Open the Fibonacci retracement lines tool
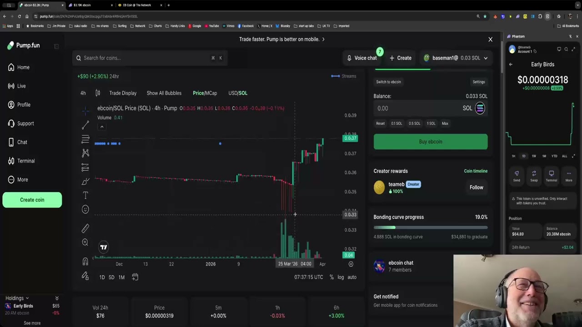Screen dimensions: 582x327 85,139
